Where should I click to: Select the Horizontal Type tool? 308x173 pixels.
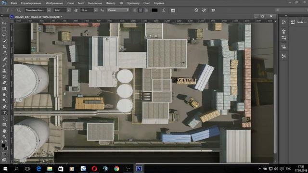4,112
